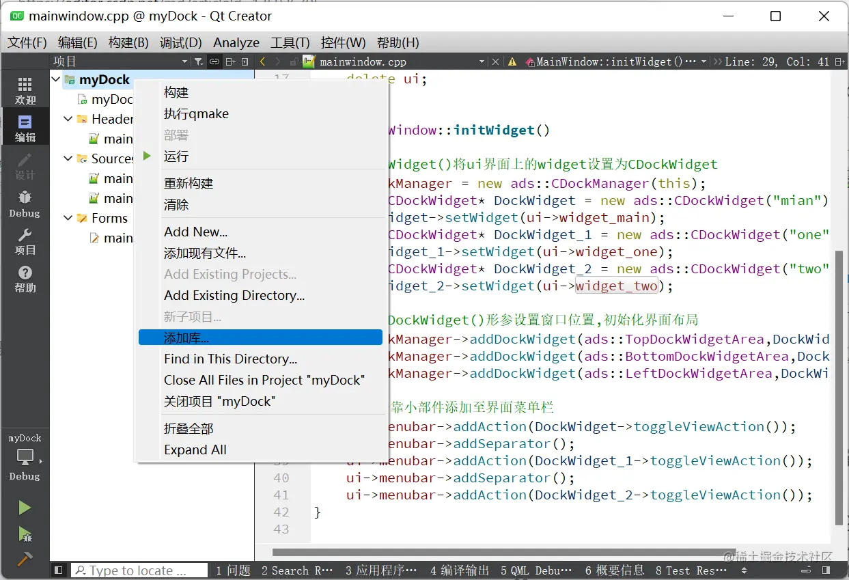
Task: Switch to Edit (编辑) mode
Action: 25,128
